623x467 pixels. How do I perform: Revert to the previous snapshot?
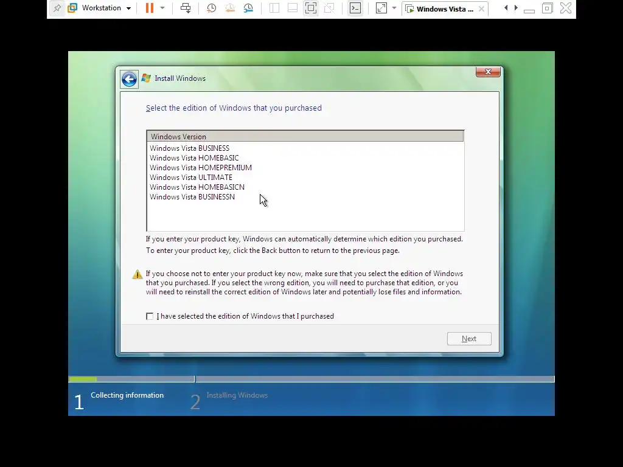click(x=230, y=8)
